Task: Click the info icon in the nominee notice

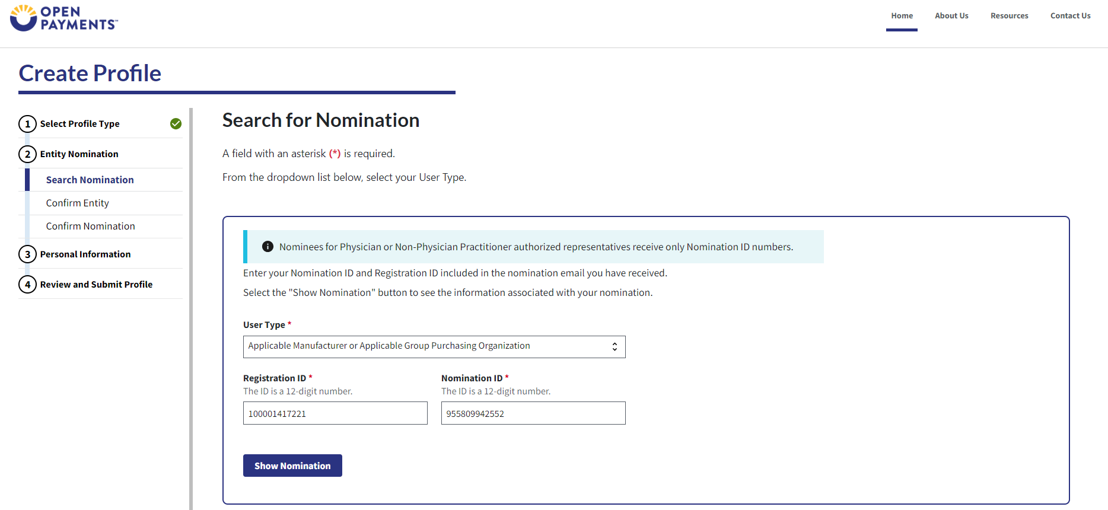Action: (268, 247)
